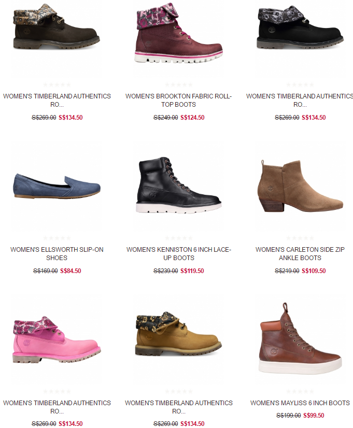The height and width of the screenshot is (428, 353).
Task: View the tan Carleton side zip ankle boot
Action: pyautogui.click(x=300, y=186)
